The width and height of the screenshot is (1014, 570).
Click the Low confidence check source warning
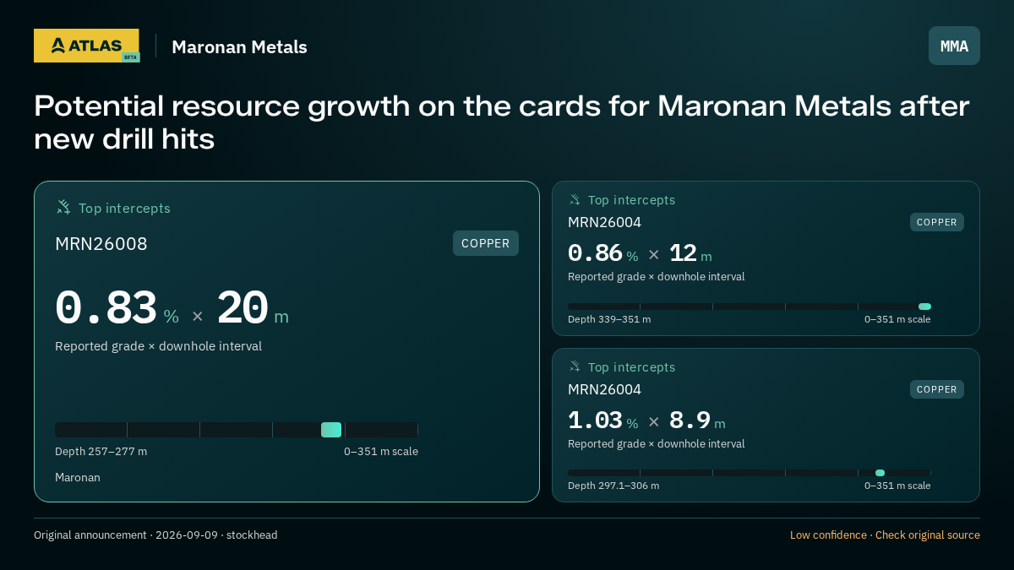[x=885, y=535]
